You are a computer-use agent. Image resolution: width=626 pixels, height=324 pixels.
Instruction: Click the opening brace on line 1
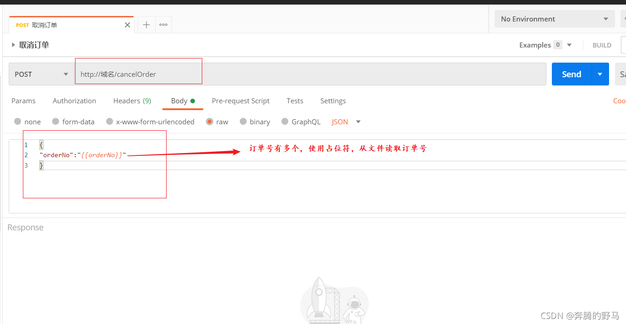click(x=41, y=145)
